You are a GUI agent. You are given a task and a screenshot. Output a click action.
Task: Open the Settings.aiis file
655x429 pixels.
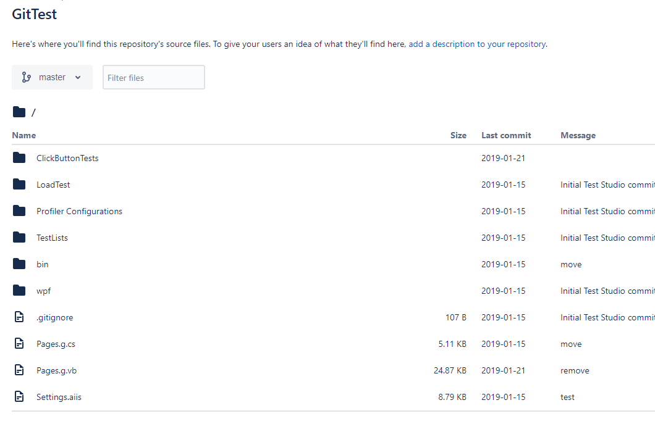(x=59, y=397)
